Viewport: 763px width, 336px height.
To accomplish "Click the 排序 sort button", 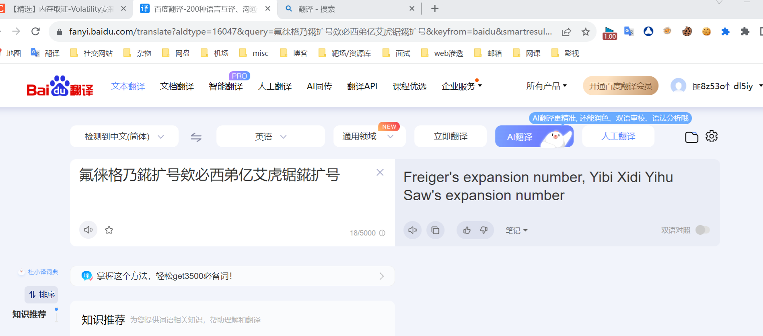I will [41, 295].
